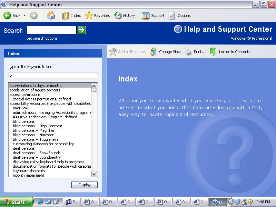Open the Back history dropdown arrow
Screen dimensions: 276x207
click(x=24, y=16)
